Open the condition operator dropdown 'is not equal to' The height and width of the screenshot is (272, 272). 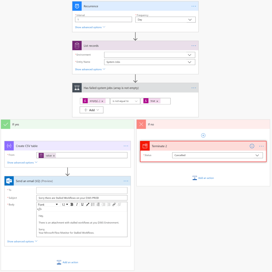[x=125, y=101]
